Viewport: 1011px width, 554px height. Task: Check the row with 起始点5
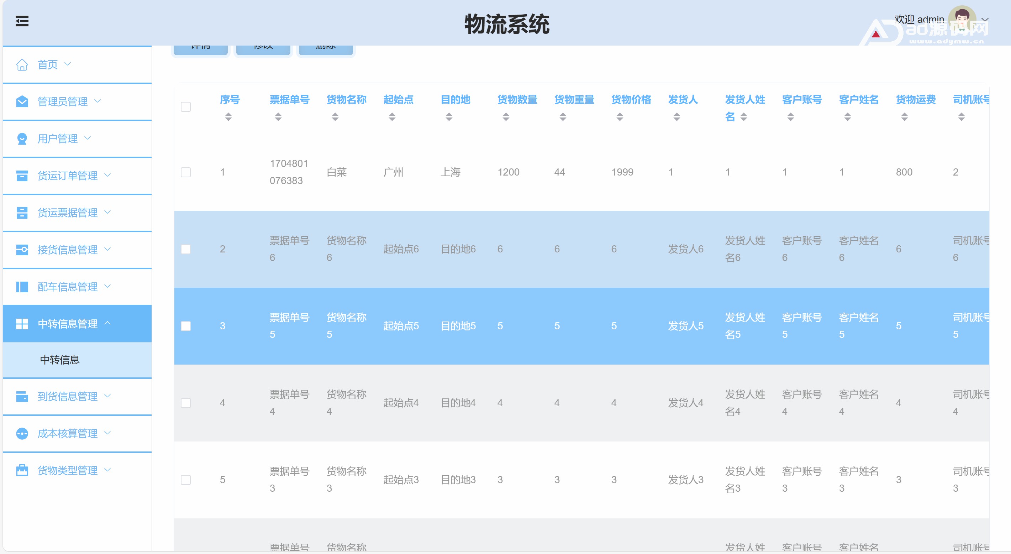click(x=186, y=326)
